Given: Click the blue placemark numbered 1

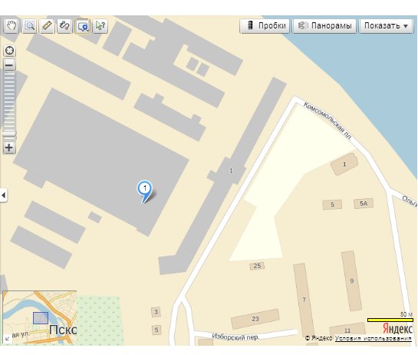Looking at the screenshot, I should [144, 191].
